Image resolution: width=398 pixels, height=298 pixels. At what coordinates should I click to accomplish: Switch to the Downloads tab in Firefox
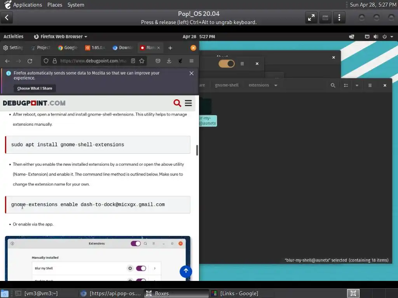(123, 48)
